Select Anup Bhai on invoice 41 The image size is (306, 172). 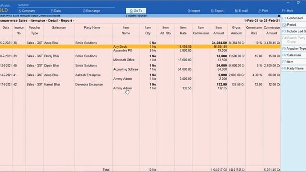tap(51, 75)
